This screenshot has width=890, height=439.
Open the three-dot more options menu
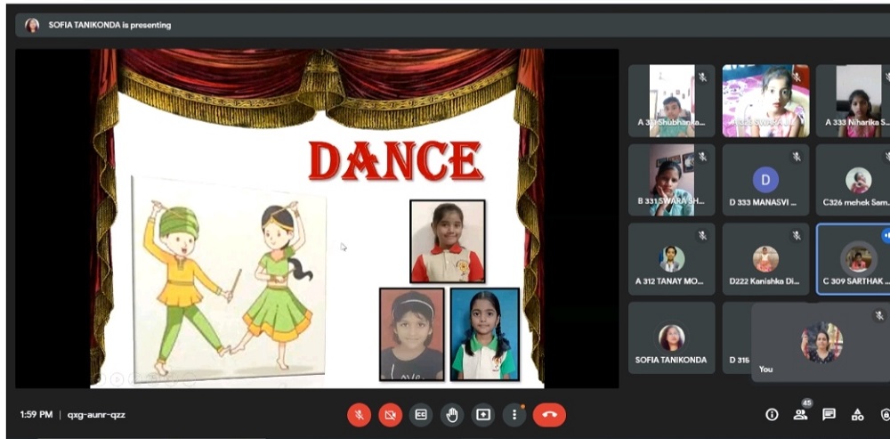point(514,414)
